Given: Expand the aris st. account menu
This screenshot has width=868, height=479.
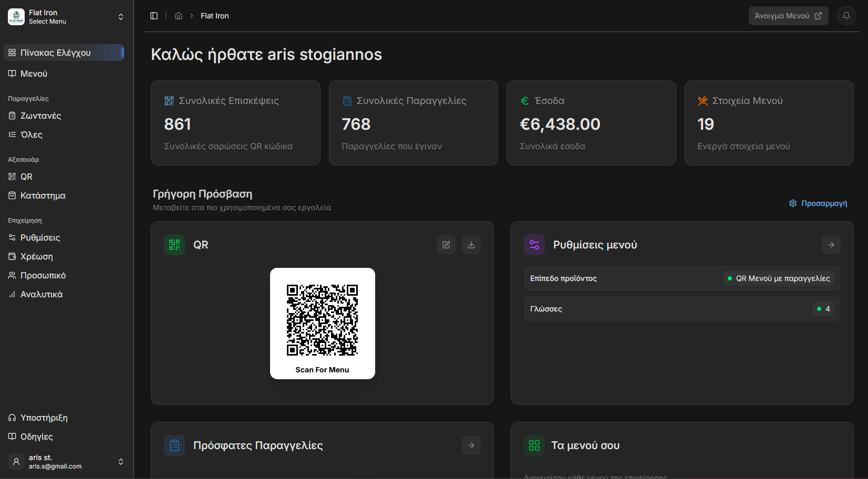Looking at the screenshot, I should pos(66,462).
